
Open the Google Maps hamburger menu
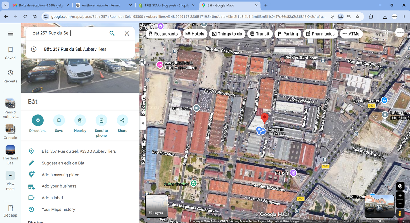click(10, 33)
